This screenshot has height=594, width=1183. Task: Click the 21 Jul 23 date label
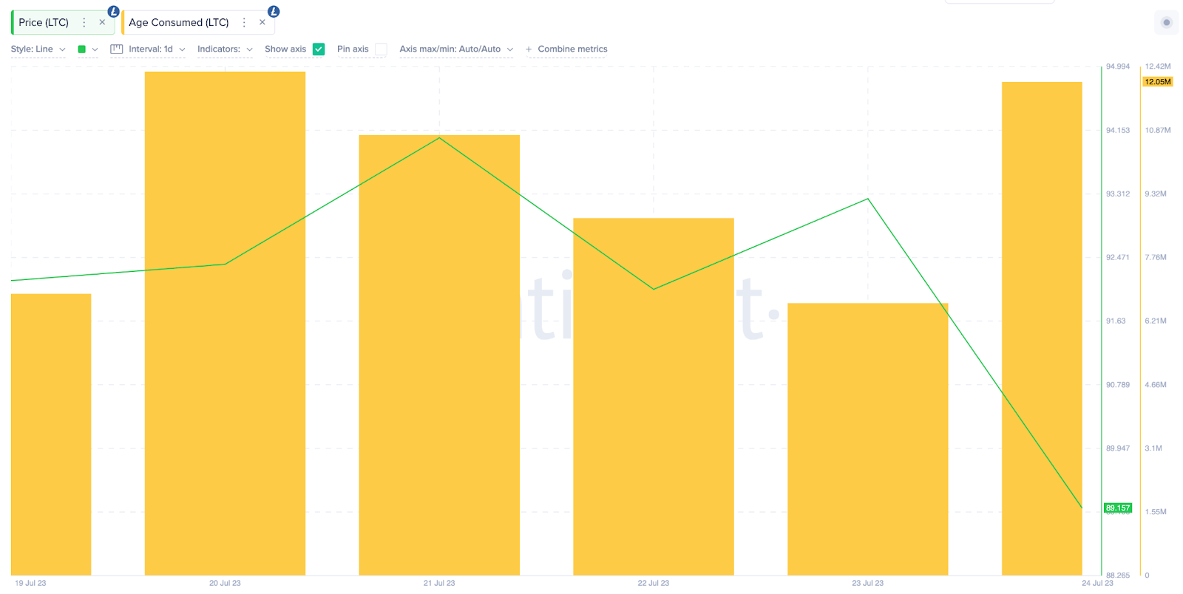tap(439, 584)
